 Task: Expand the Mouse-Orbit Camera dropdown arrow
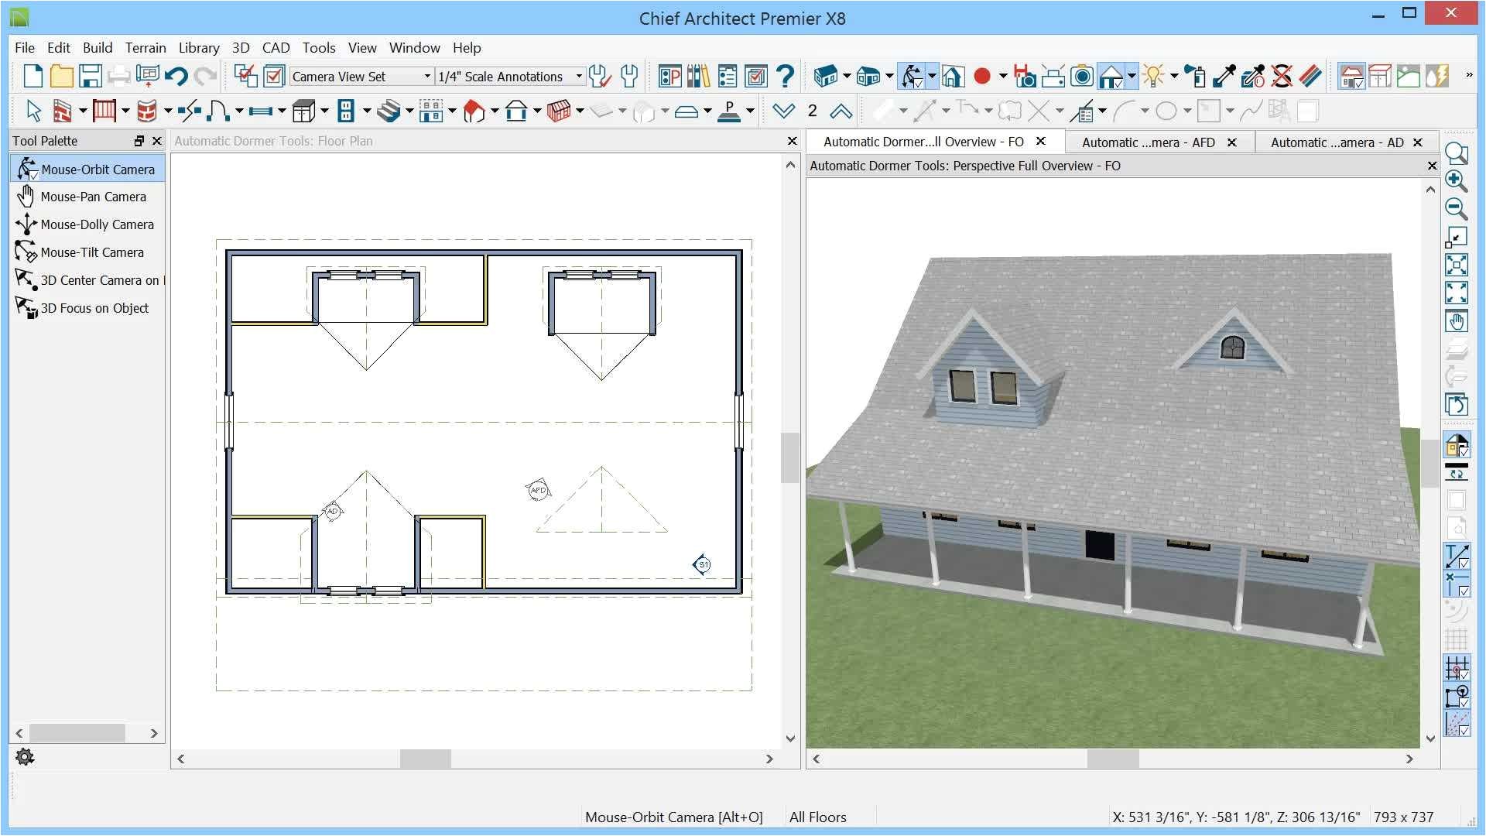click(931, 76)
